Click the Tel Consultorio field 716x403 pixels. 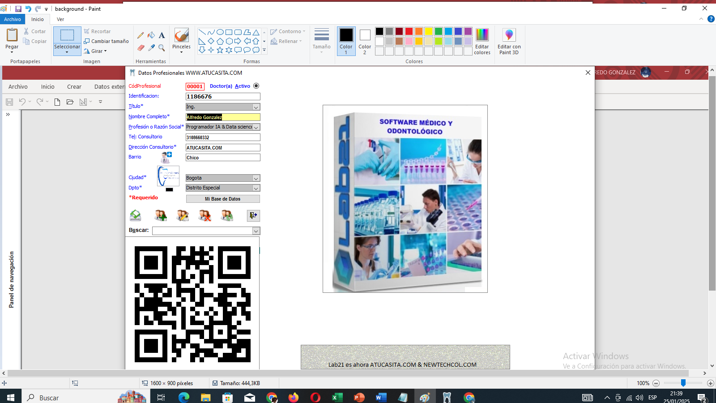(x=223, y=137)
